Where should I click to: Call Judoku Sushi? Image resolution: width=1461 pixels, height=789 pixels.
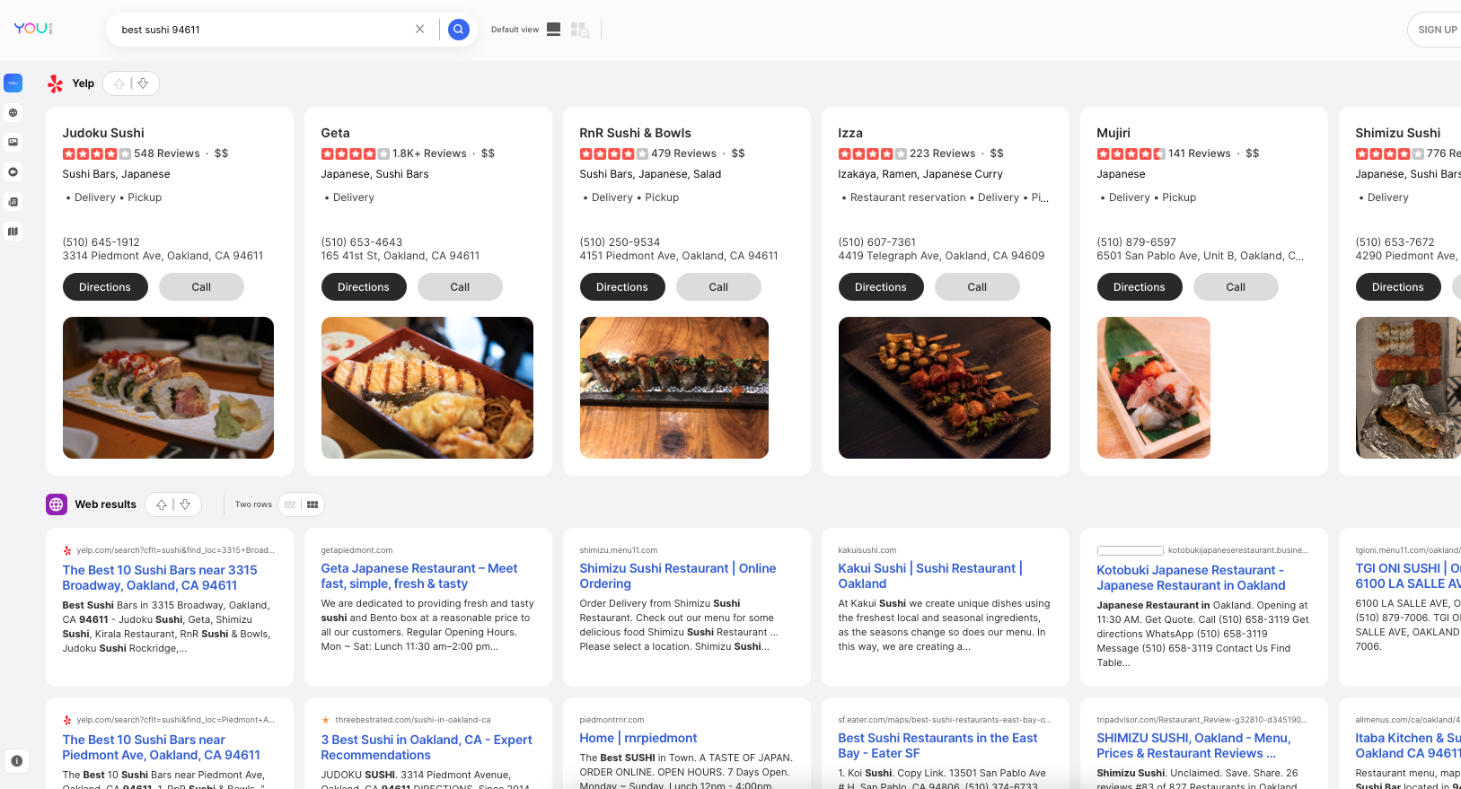[201, 287]
